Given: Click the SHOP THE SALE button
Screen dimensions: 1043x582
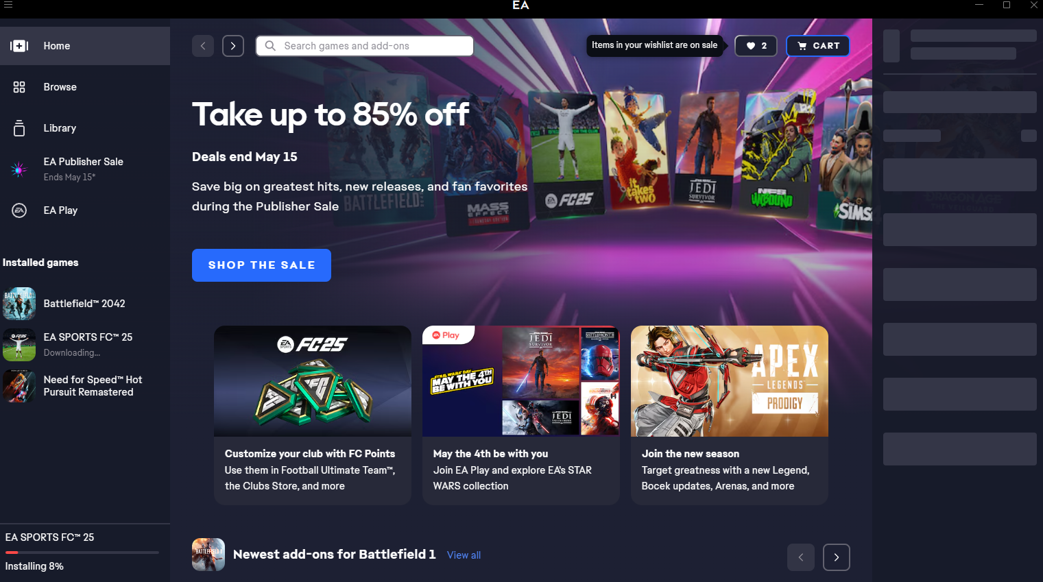Looking at the screenshot, I should 261,265.
